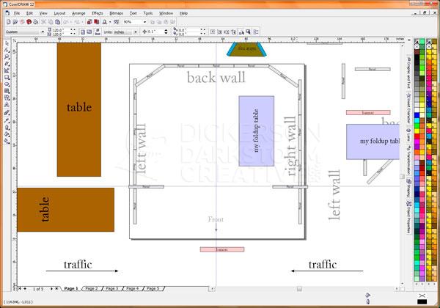The height and width of the screenshot is (308, 440).
Task: Select the Ellipse tool in the toolbox
Action: click(x=7, y=84)
